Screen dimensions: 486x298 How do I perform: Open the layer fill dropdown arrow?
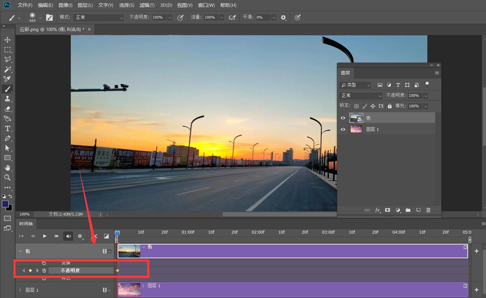(x=425, y=106)
